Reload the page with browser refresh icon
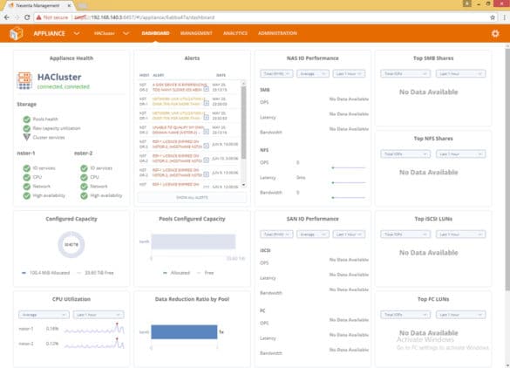510x368 pixels. pos(27,17)
